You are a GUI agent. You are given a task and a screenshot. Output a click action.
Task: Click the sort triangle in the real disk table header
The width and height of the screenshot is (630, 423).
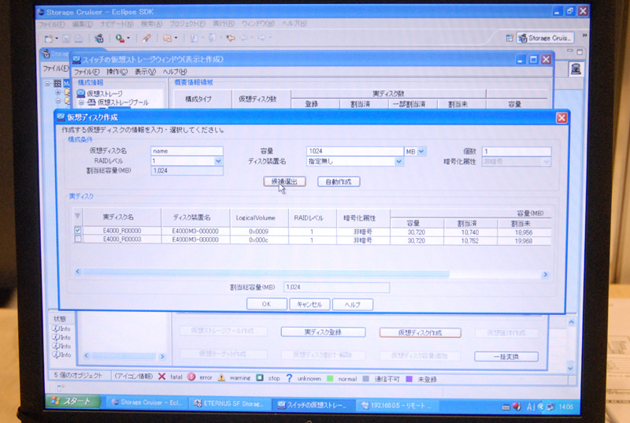click(77, 216)
